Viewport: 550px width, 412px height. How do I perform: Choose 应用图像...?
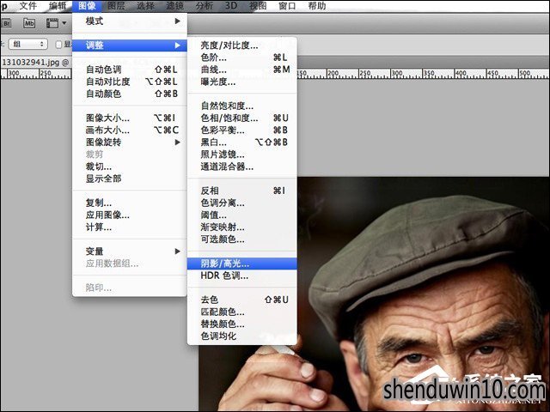coord(130,215)
